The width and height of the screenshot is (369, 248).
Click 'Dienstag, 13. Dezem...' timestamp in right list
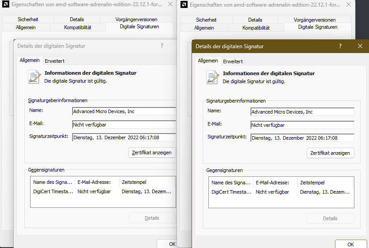pos(325,192)
